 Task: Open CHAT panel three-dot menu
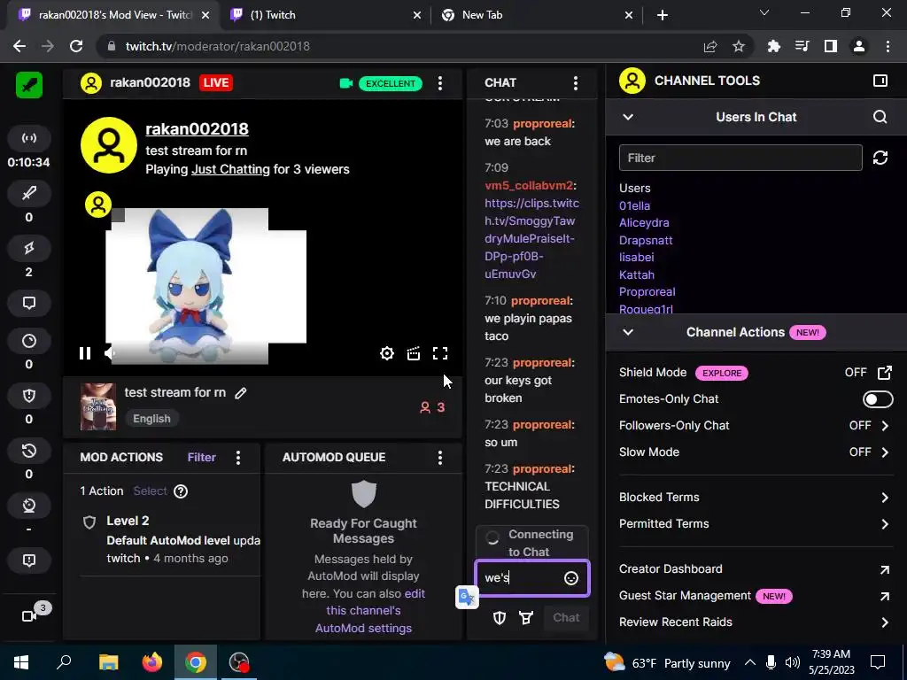tap(575, 83)
